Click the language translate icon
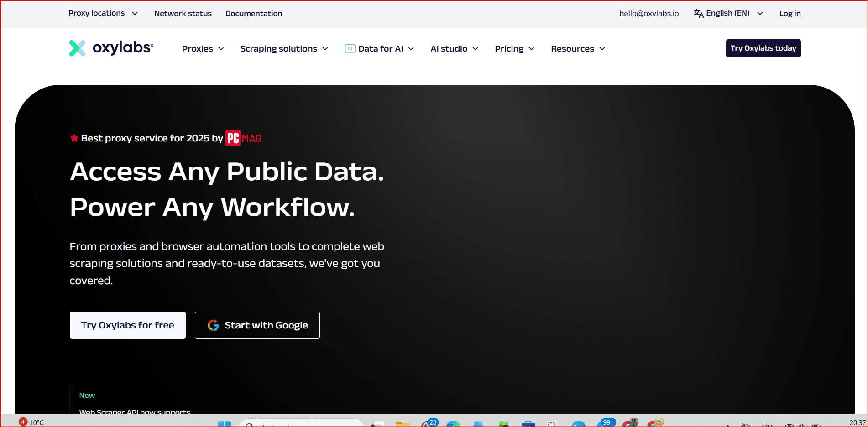This screenshot has height=427, width=868. [698, 13]
